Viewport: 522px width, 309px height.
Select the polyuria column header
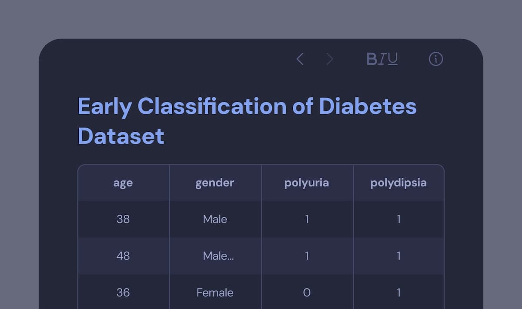click(307, 183)
